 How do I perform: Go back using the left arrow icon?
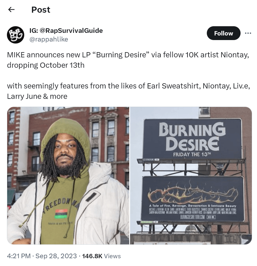coord(11,10)
